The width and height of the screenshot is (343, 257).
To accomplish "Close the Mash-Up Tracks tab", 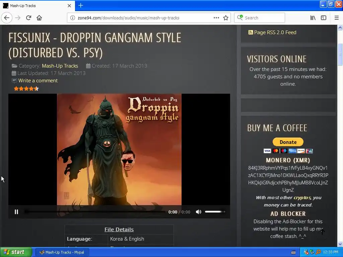I will point(69,6).
